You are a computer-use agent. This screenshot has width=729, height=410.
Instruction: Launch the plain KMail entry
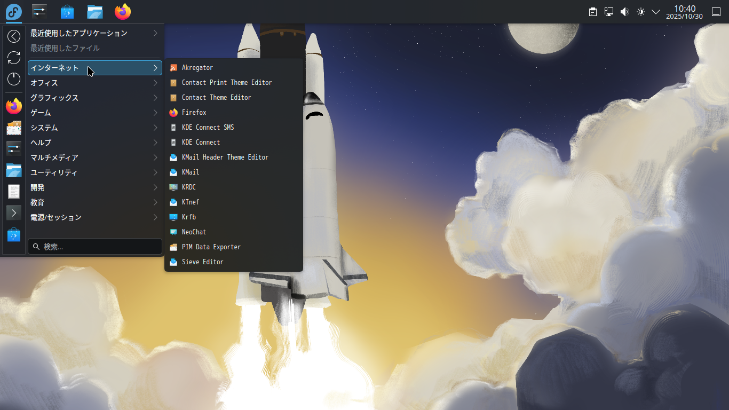point(234,172)
